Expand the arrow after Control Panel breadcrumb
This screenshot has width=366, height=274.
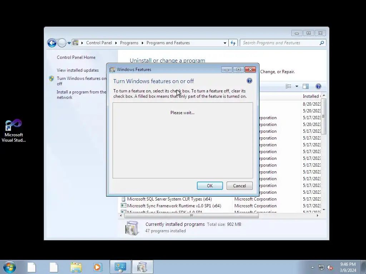116,43
